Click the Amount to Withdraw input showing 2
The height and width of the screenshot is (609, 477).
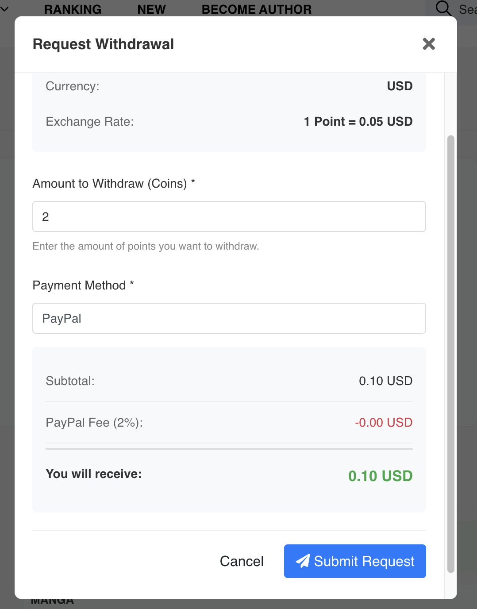point(229,216)
